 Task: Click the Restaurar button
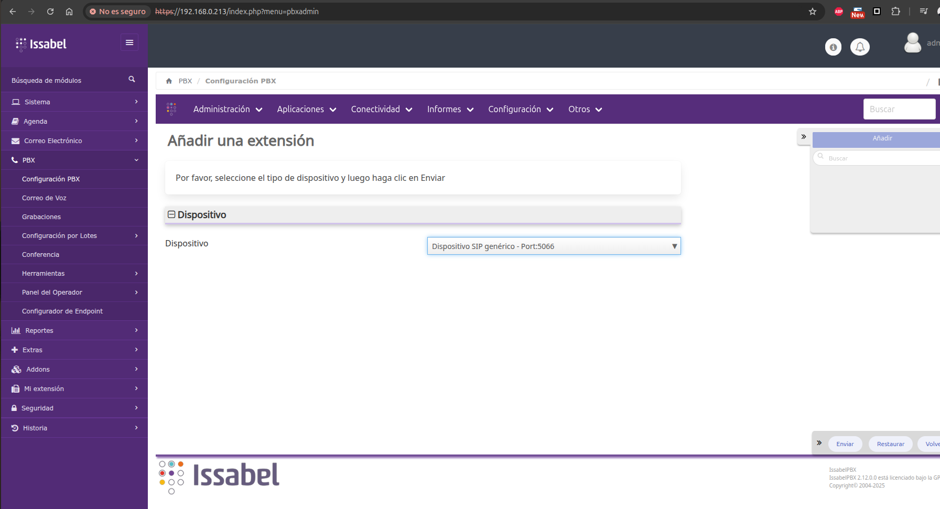[890, 444]
